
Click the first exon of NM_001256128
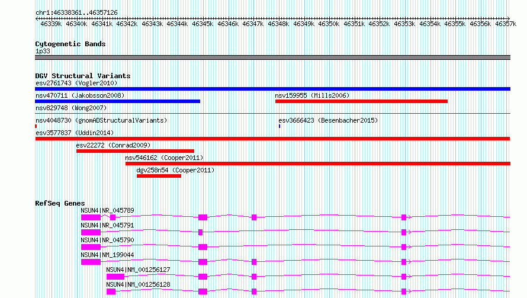(111, 291)
